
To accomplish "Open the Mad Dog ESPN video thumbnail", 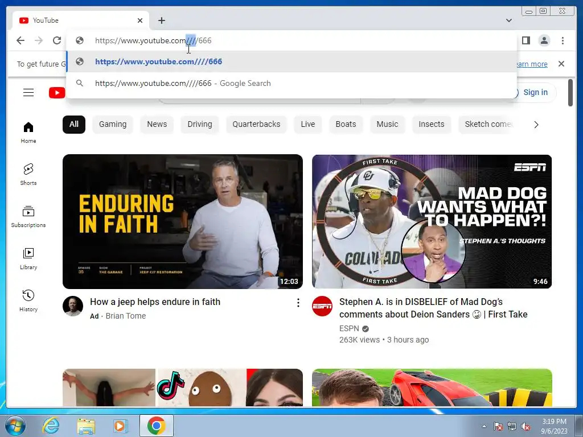I will pos(432,221).
